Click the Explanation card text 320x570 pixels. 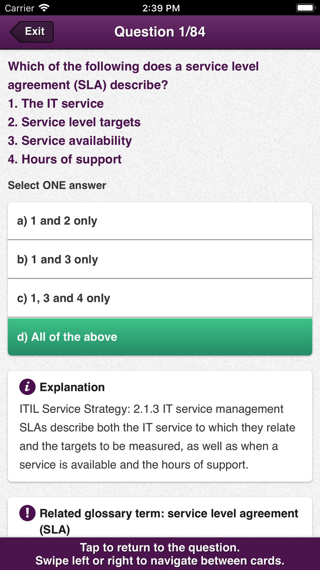(157, 437)
